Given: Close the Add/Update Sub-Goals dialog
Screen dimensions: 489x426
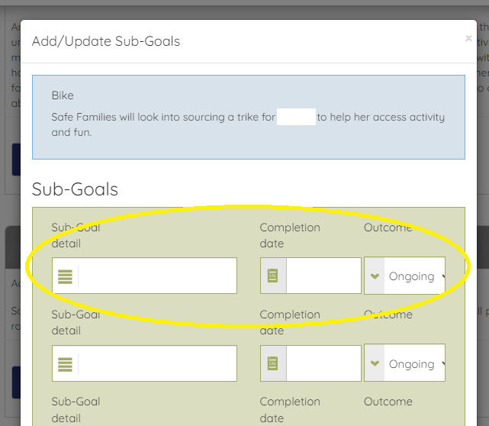Looking at the screenshot, I should coord(468,38).
